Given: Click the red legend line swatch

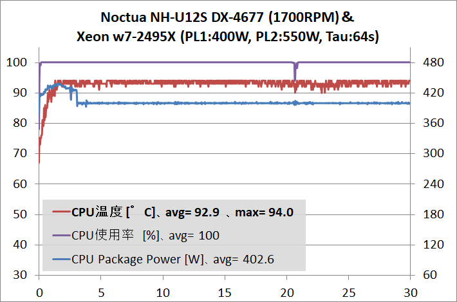Looking at the screenshot, I should pyautogui.click(x=62, y=212).
